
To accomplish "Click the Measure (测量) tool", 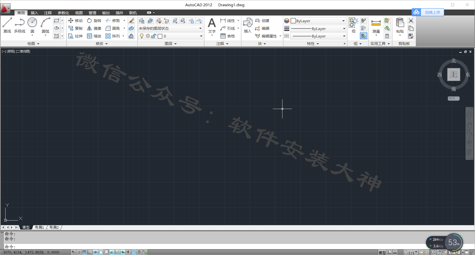I will coord(376,26).
